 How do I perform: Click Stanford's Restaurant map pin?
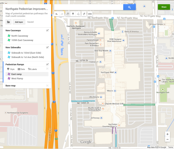76,23
